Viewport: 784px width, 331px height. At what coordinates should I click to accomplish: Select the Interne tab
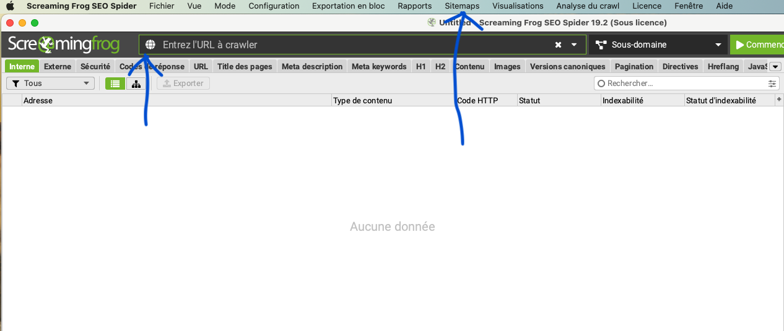(22, 66)
